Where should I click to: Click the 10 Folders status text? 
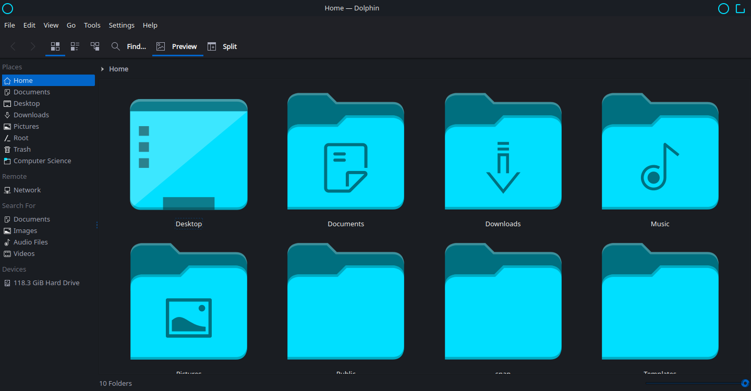click(x=116, y=383)
